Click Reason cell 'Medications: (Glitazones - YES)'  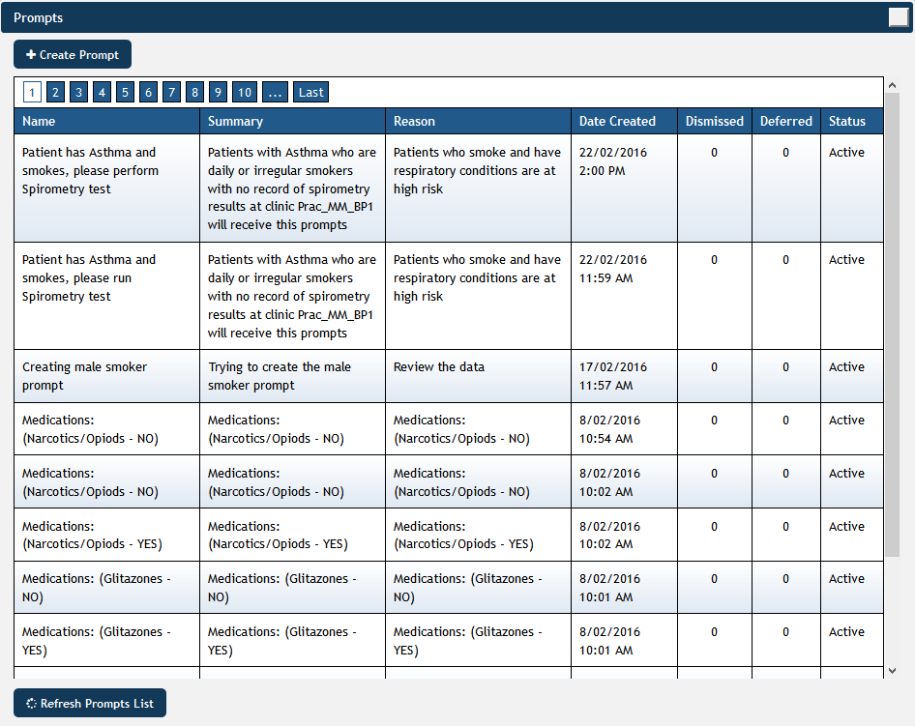(x=478, y=640)
